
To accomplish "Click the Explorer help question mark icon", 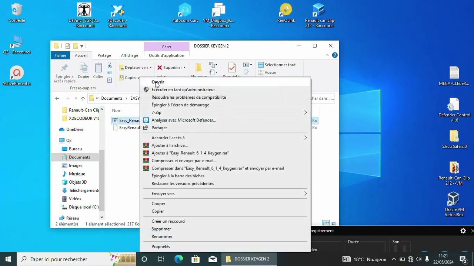I will pos(335,55).
